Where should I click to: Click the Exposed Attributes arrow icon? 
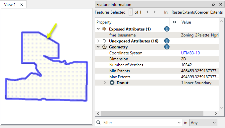point(104,29)
